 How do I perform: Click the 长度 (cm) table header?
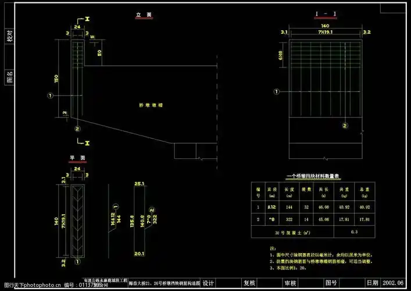tap(289, 192)
